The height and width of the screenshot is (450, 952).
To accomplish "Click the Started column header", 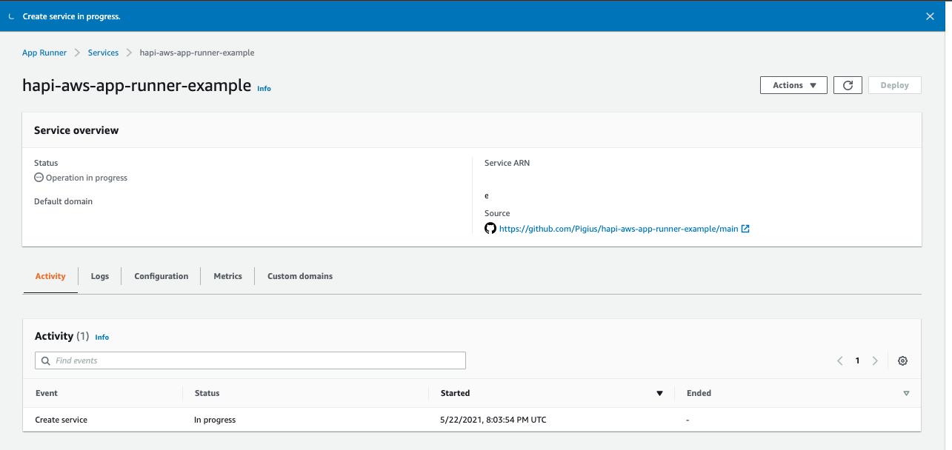I will 455,393.
